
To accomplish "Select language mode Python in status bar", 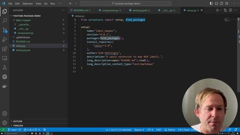I will coord(171,130).
